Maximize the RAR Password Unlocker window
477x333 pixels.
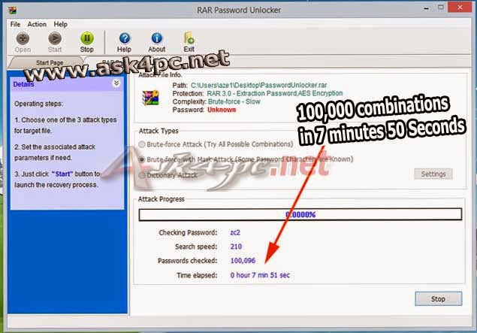[440, 8]
